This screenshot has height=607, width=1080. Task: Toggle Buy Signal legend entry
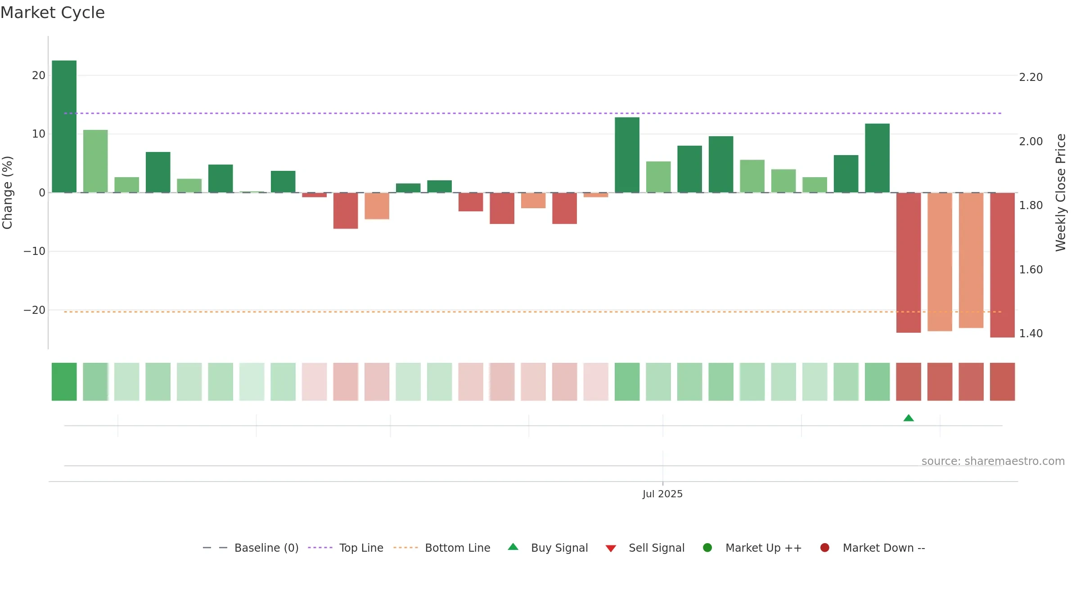pyautogui.click(x=548, y=548)
